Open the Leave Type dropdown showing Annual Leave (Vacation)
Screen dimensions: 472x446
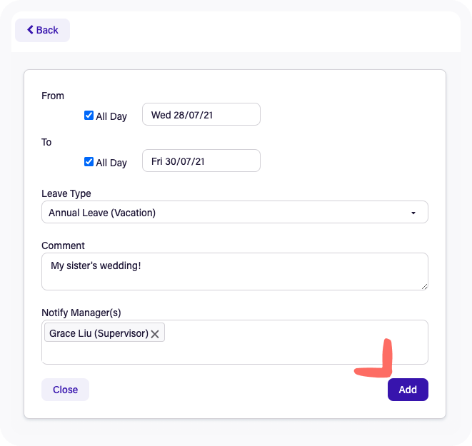click(235, 212)
